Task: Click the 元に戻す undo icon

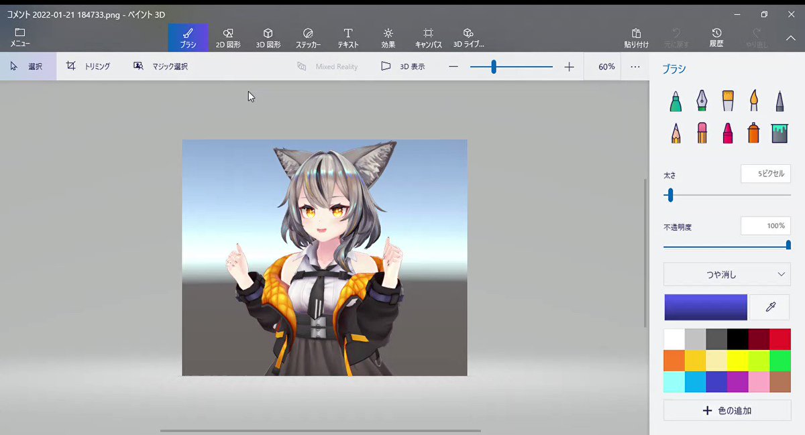Action: click(676, 38)
